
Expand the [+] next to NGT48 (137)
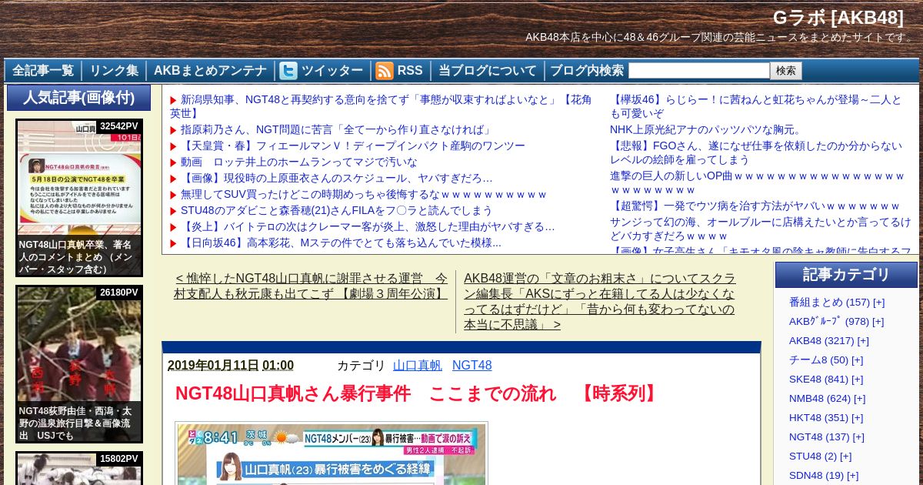[x=858, y=437]
